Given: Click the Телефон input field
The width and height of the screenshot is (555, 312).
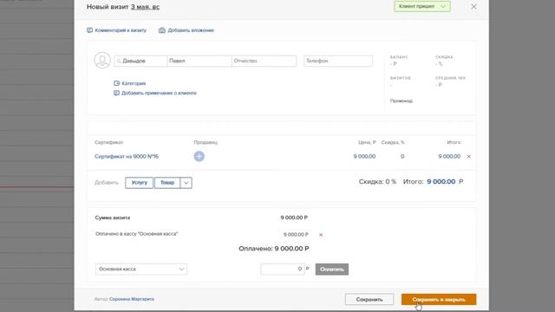Looking at the screenshot, I should 338,61.
